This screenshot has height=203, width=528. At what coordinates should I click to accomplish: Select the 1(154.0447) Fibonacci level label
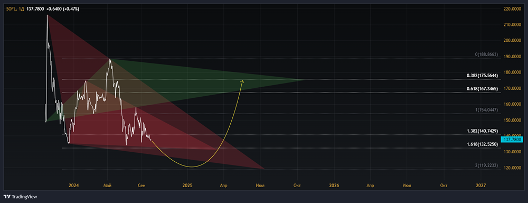[x=487, y=110]
